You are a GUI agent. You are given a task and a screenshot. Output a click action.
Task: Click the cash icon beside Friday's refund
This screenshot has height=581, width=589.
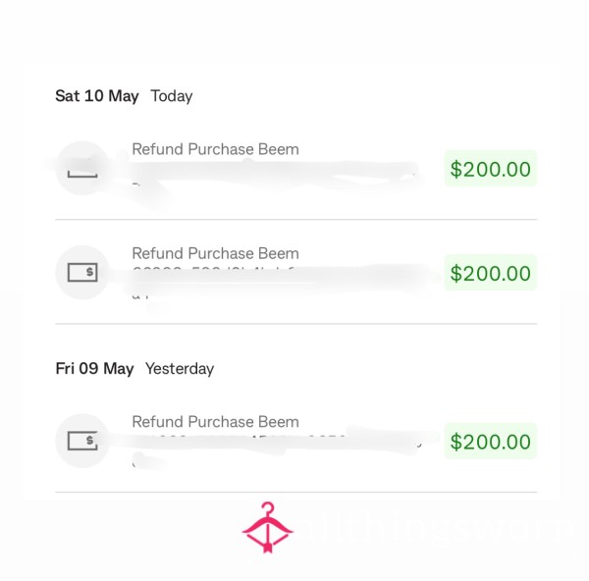pyautogui.click(x=82, y=441)
